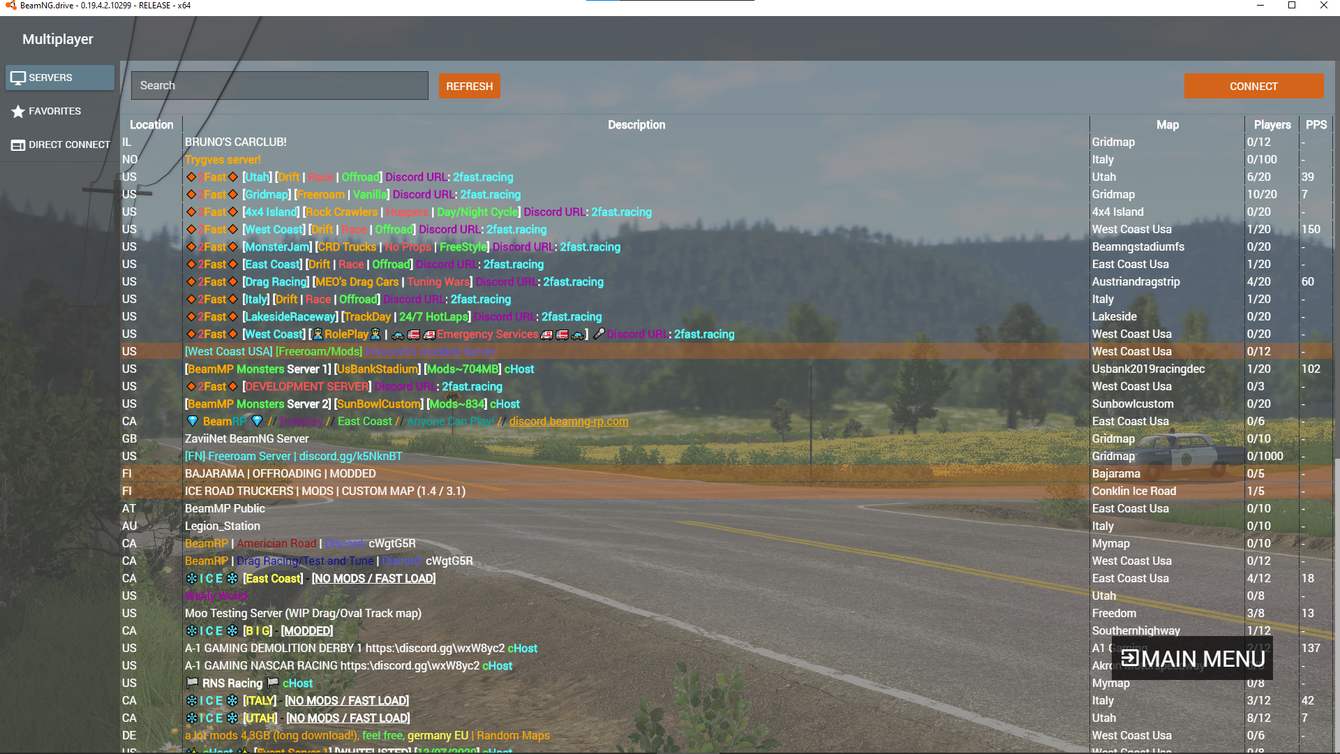Select ICE ROAD TRUCKERS server row
The width and height of the screenshot is (1340, 754).
[x=325, y=491]
